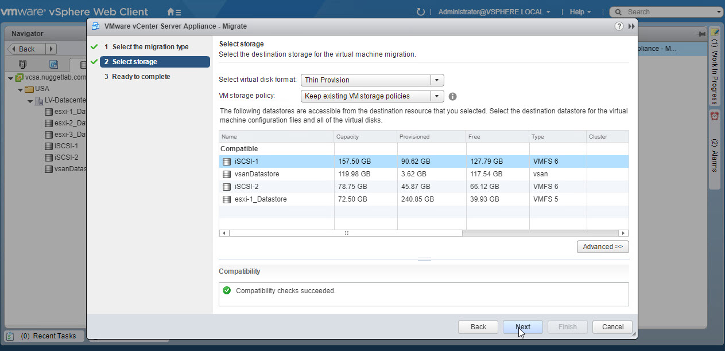Click the pin icon on the right panel
725x351 pixels.
point(701,34)
